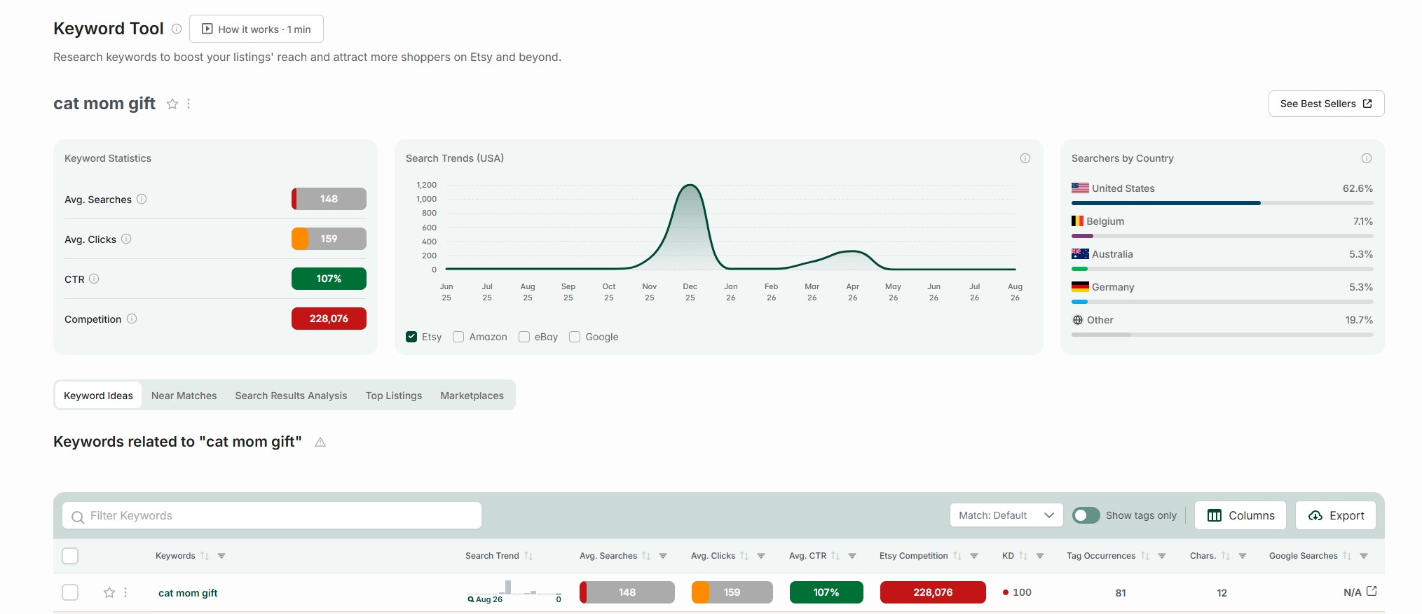1422x614 pixels.
Task: Focus the Filter Keywords search field
Action: click(272, 515)
